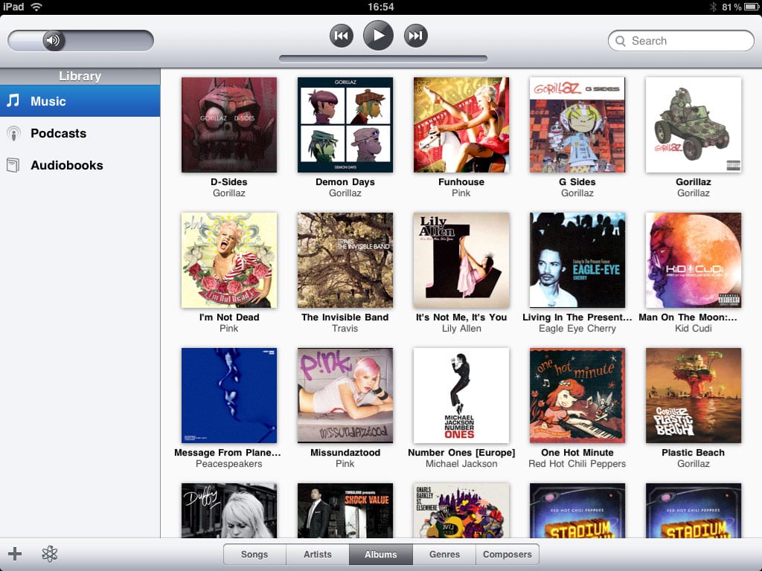762x571 pixels.
Task: Click the search magnifier icon
Action: [621, 42]
